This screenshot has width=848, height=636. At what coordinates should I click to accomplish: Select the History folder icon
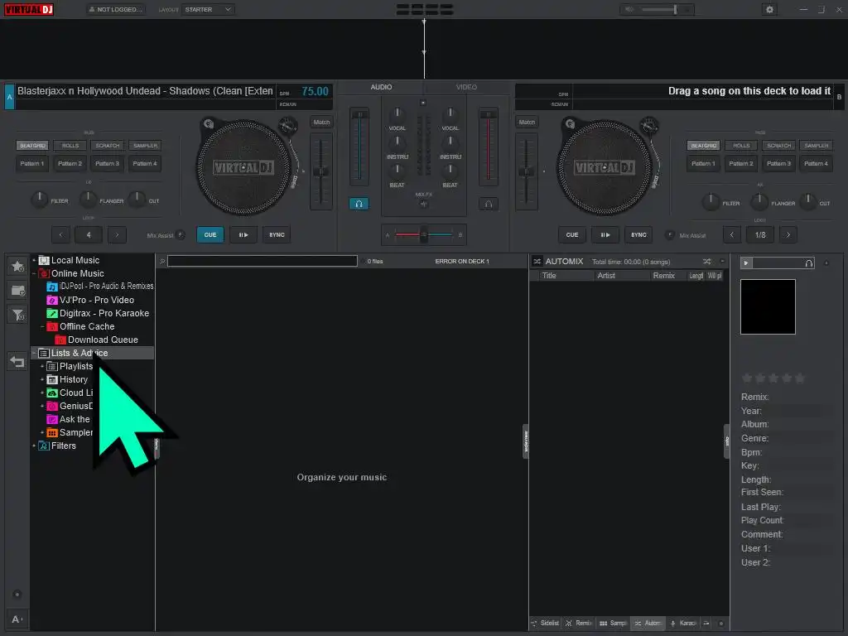point(52,379)
